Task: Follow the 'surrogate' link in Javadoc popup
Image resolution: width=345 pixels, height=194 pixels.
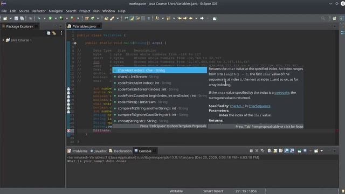Action: point(282,93)
